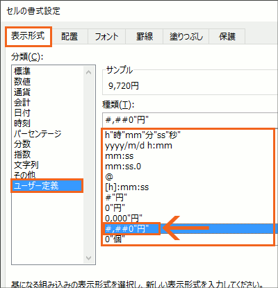
Task: Open the 保護 tab
Action: point(227,36)
